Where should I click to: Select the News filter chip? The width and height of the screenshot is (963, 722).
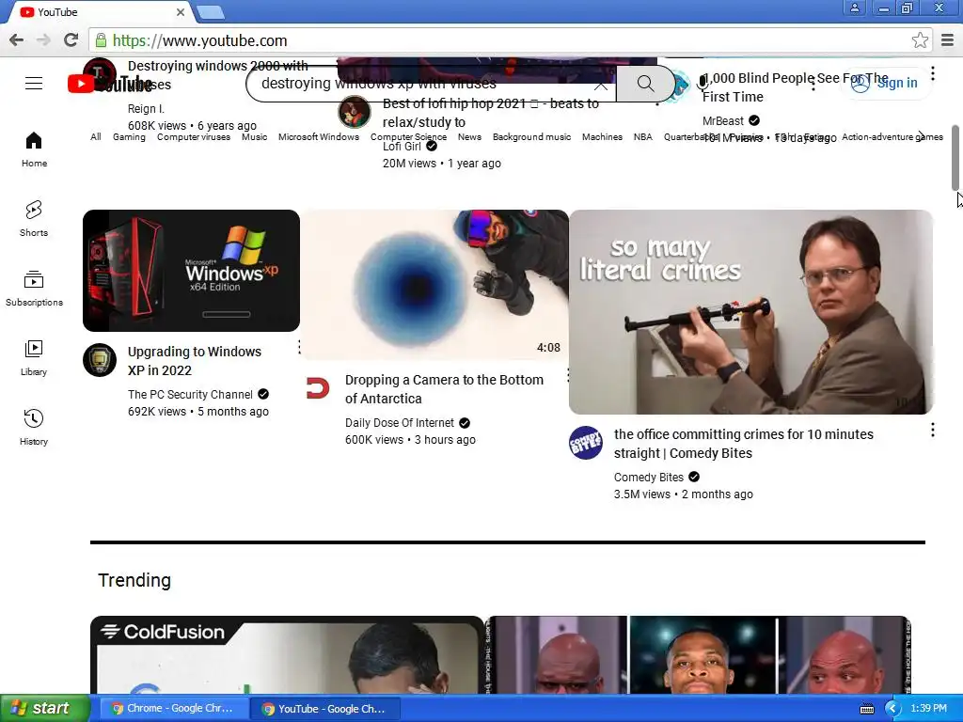[469, 137]
